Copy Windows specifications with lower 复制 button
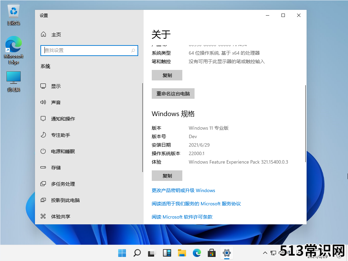Viewport: 348px width, 261px height. (x=167, y=176)
